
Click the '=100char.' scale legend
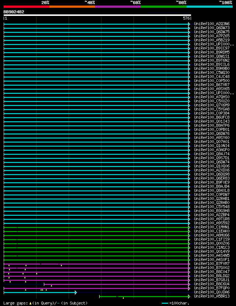176,303
